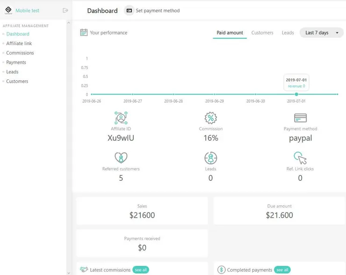Click the credit card icon beside Set payment method

point(129,11)
